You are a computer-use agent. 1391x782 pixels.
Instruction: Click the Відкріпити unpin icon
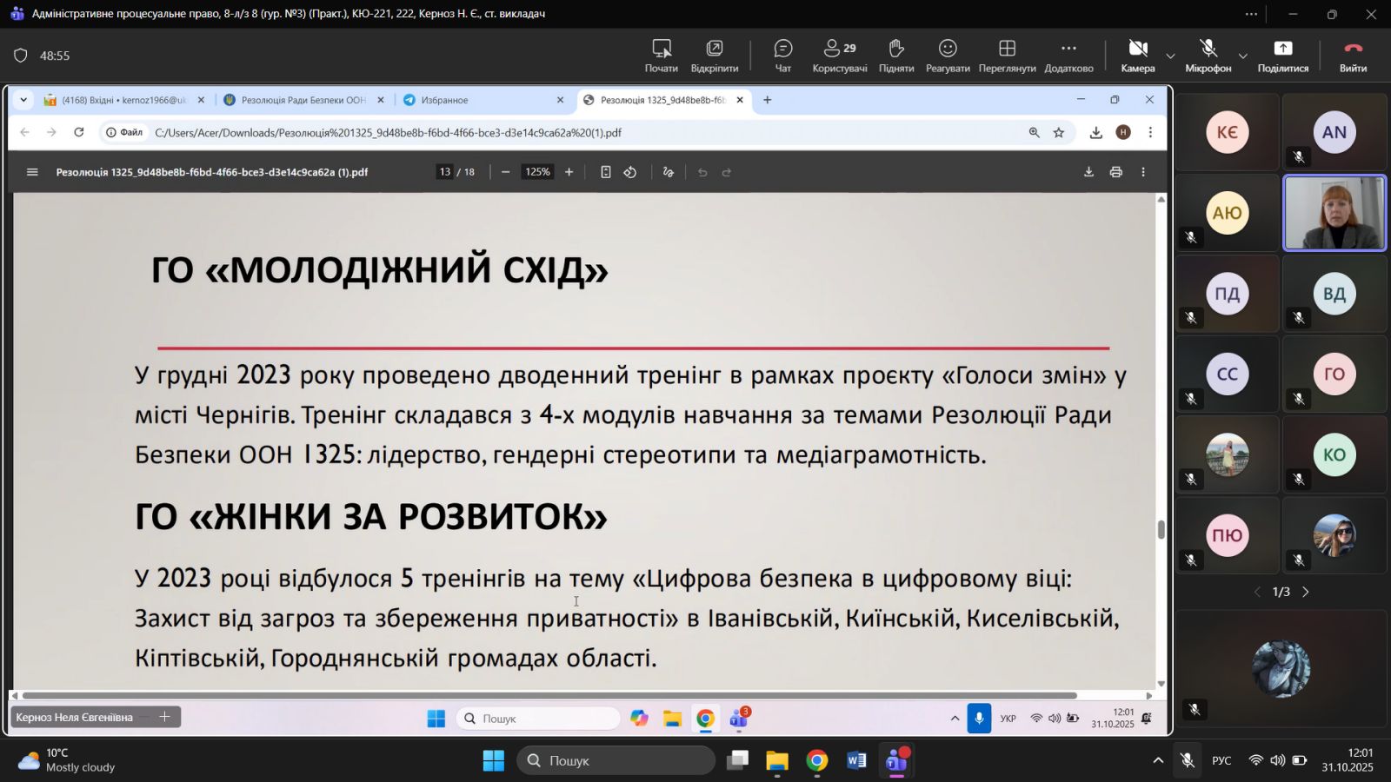(x=714, y=55)
